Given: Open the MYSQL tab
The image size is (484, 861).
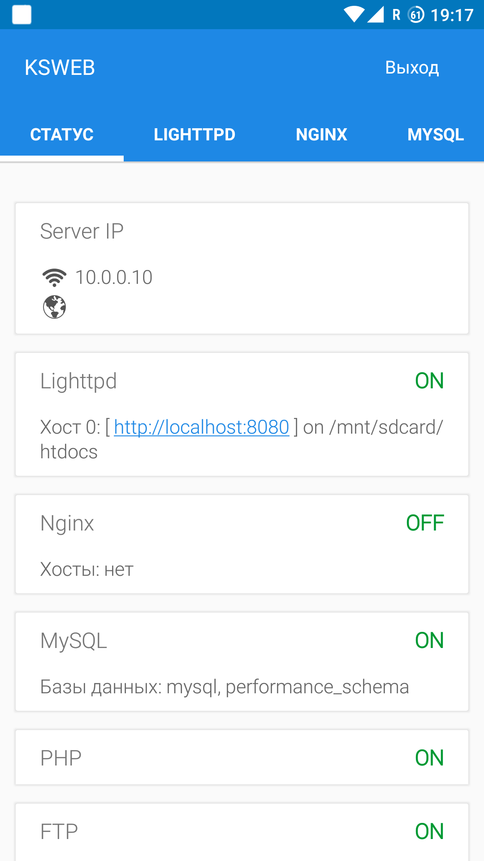Looking at the screenshot, I should pos(435,135).
